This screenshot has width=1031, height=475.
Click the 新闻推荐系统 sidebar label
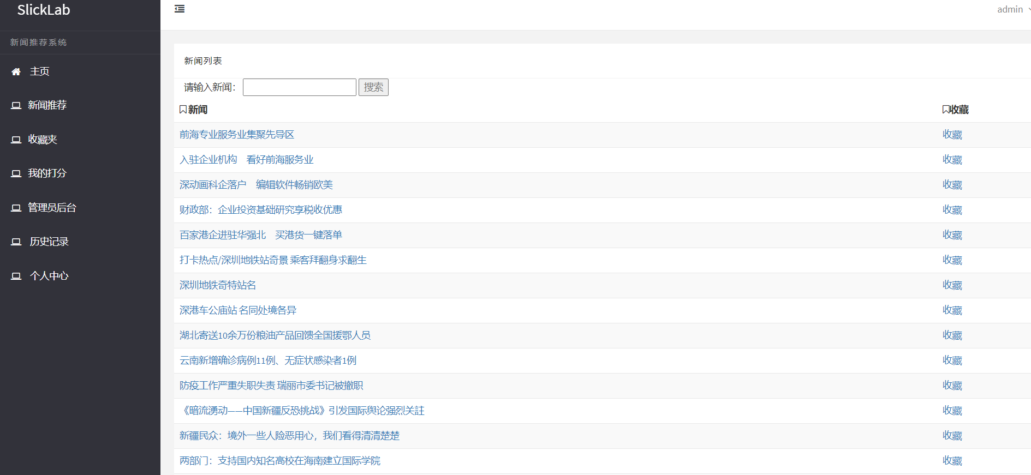point(38,43)
